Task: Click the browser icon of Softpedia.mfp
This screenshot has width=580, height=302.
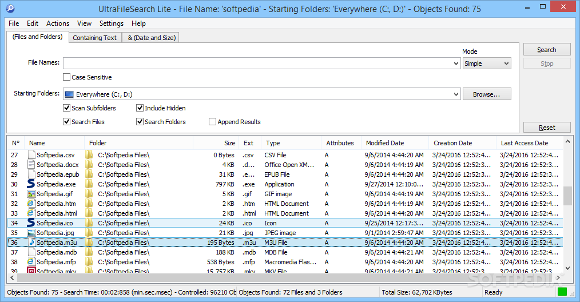Action: [x=31, y=261]
